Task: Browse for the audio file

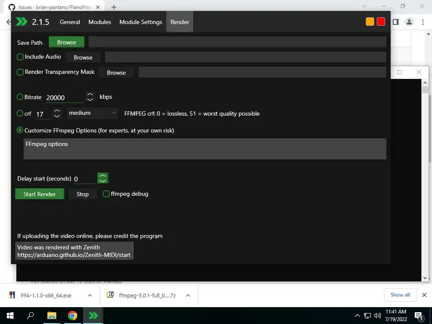Action: pos(83,57)
